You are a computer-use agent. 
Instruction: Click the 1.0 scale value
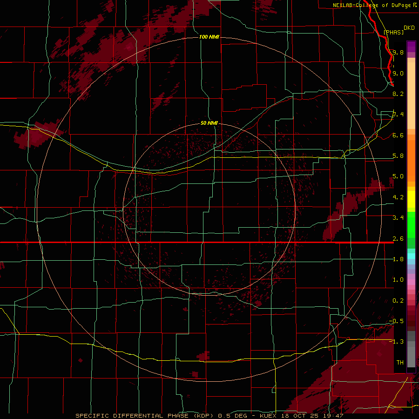[x=398, y=280]
